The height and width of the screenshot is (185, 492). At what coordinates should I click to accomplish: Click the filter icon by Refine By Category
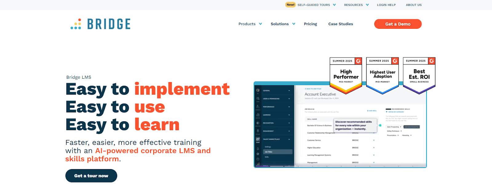[387, 112]
